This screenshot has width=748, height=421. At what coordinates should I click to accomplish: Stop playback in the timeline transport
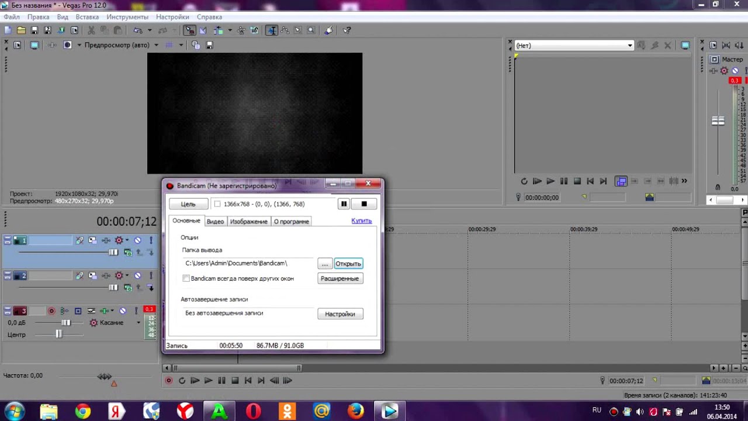235,381
